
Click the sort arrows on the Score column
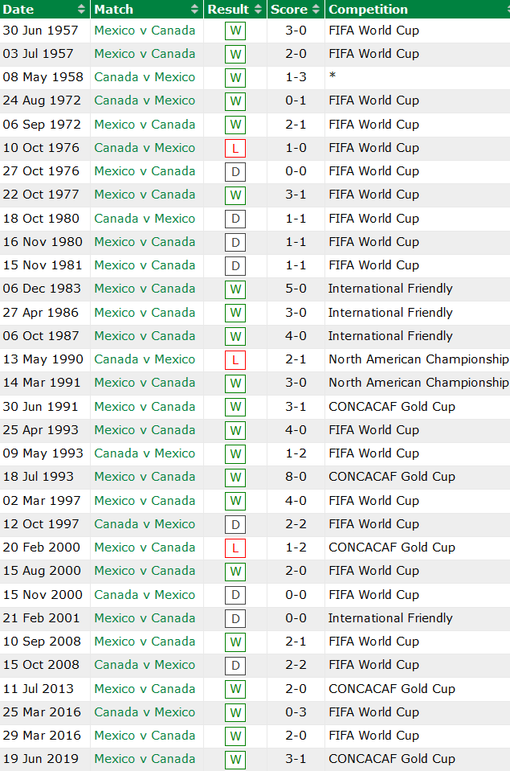[313, 9]
